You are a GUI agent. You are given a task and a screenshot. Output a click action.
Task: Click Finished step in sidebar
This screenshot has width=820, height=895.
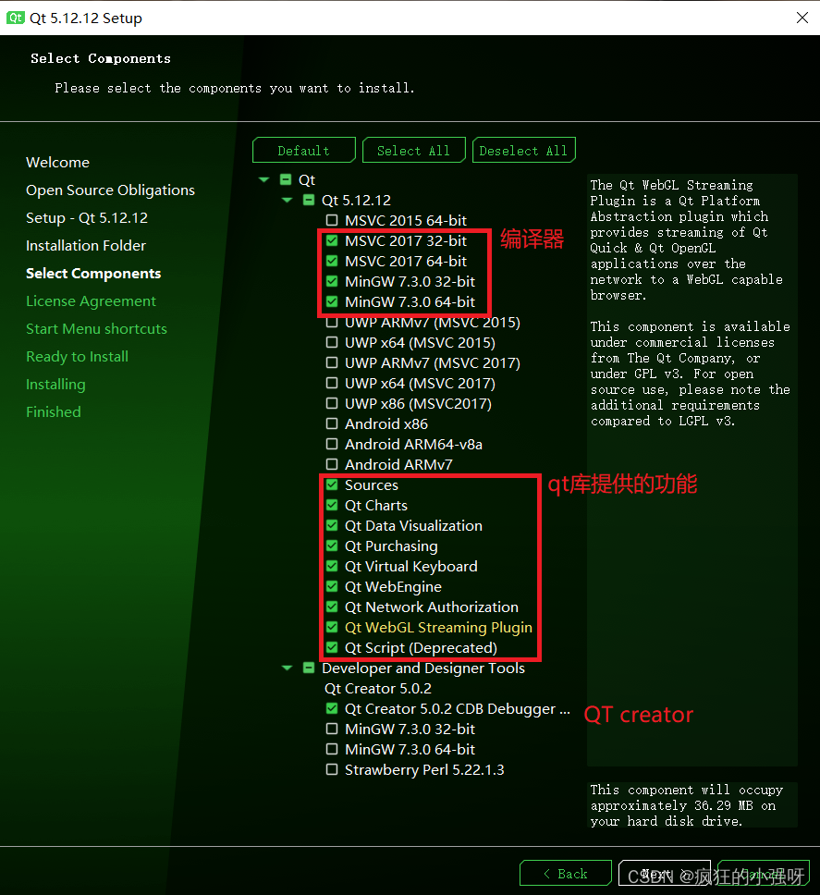(53, 412)
